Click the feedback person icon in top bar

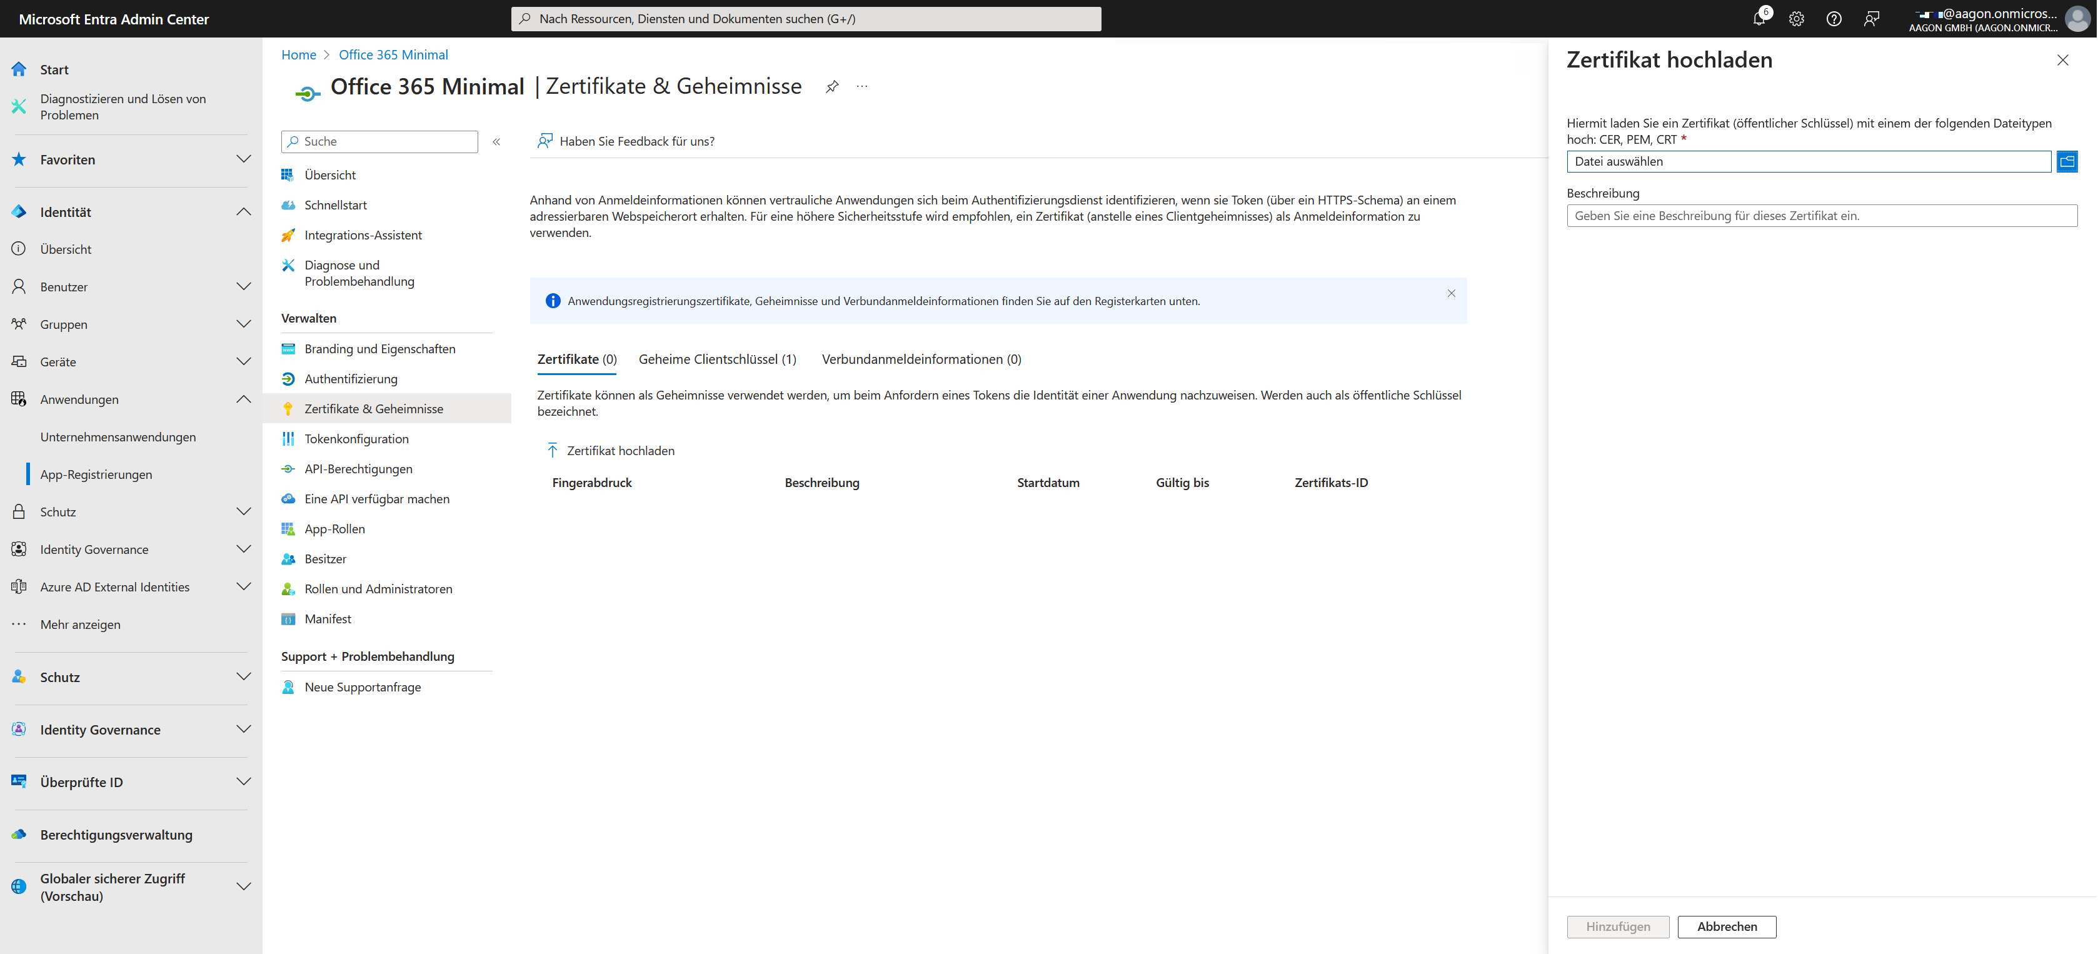(1871, 18)
